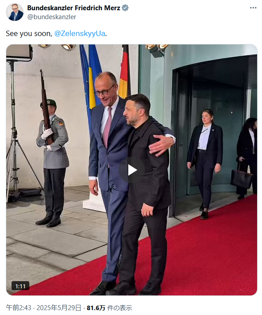Click the handbag held at right edge
Image resolution: width=262 pixels, height=315 pixels.
[242, 177]
